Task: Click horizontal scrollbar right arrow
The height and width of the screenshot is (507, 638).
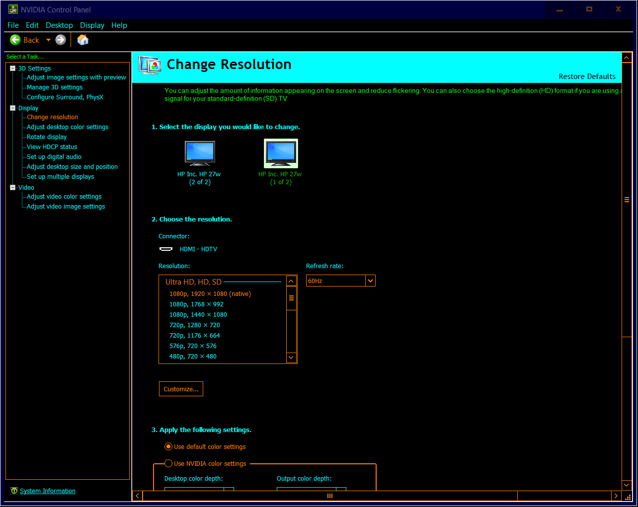Action: [x=616, y=496]
